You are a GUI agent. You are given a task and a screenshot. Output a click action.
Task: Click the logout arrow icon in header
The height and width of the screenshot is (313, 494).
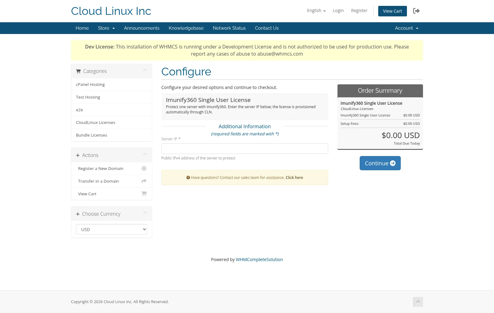point(416,11)
